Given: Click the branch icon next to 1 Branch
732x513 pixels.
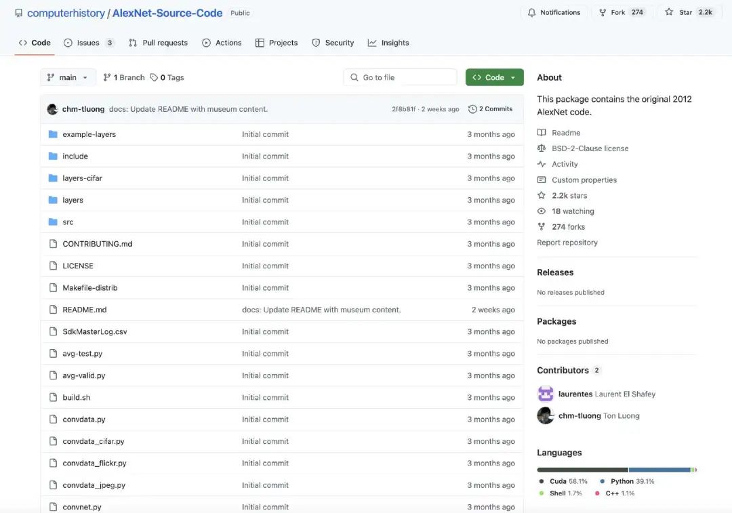Looking at the screenshot, I should pyautogui.click(x=107, y=77).
